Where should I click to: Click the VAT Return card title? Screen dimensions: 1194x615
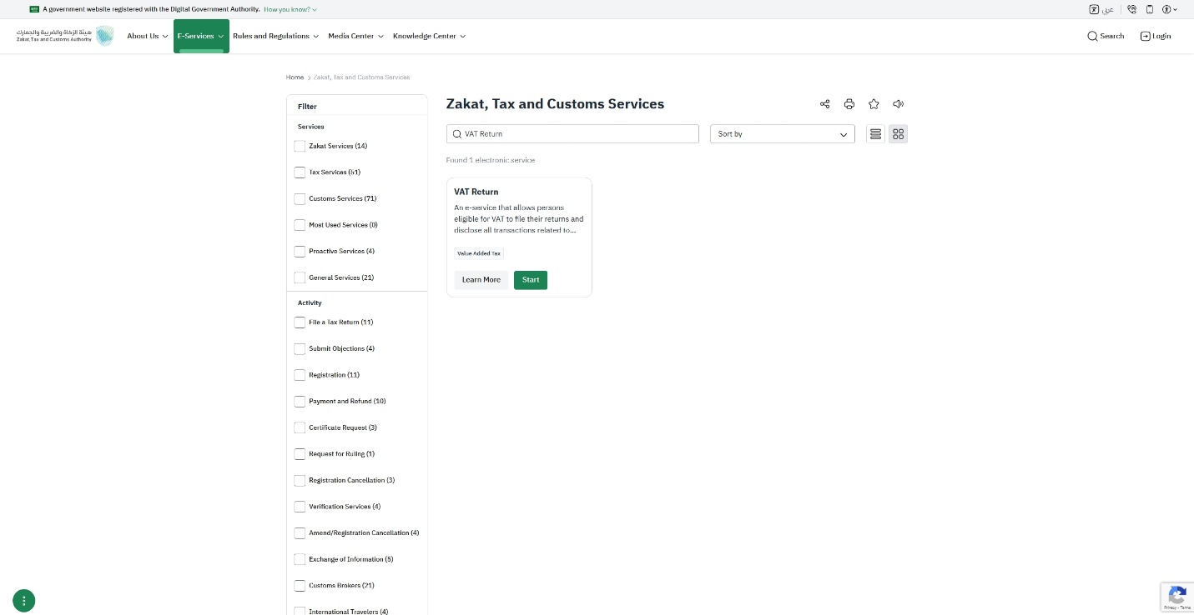pyautogui.click(x=476, y=192)
